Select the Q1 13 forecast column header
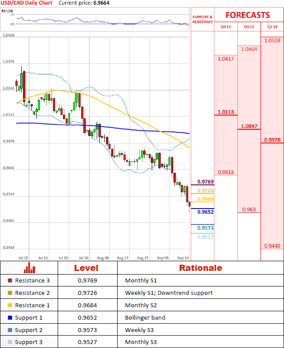The height and width of the screenshot is (348, 284). pyautogui.click(x=249, y=27)
